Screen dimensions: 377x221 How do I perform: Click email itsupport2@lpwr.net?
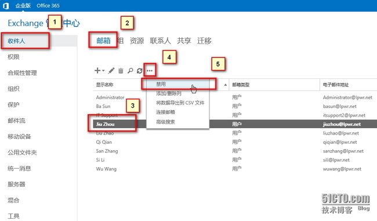tap(344, 115)
